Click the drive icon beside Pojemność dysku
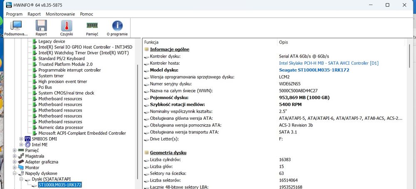This screenshot has height=189, width=416. [x=146, y=98]
